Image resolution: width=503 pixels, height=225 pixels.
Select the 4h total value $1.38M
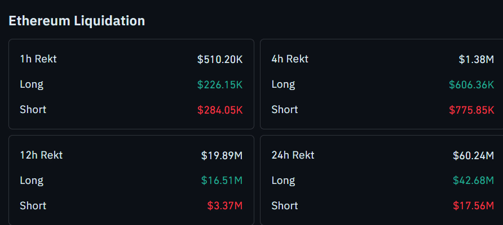(x=476, y=59)
